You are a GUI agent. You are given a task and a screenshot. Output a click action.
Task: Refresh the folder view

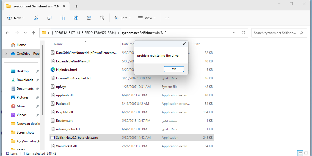point(243,33)
